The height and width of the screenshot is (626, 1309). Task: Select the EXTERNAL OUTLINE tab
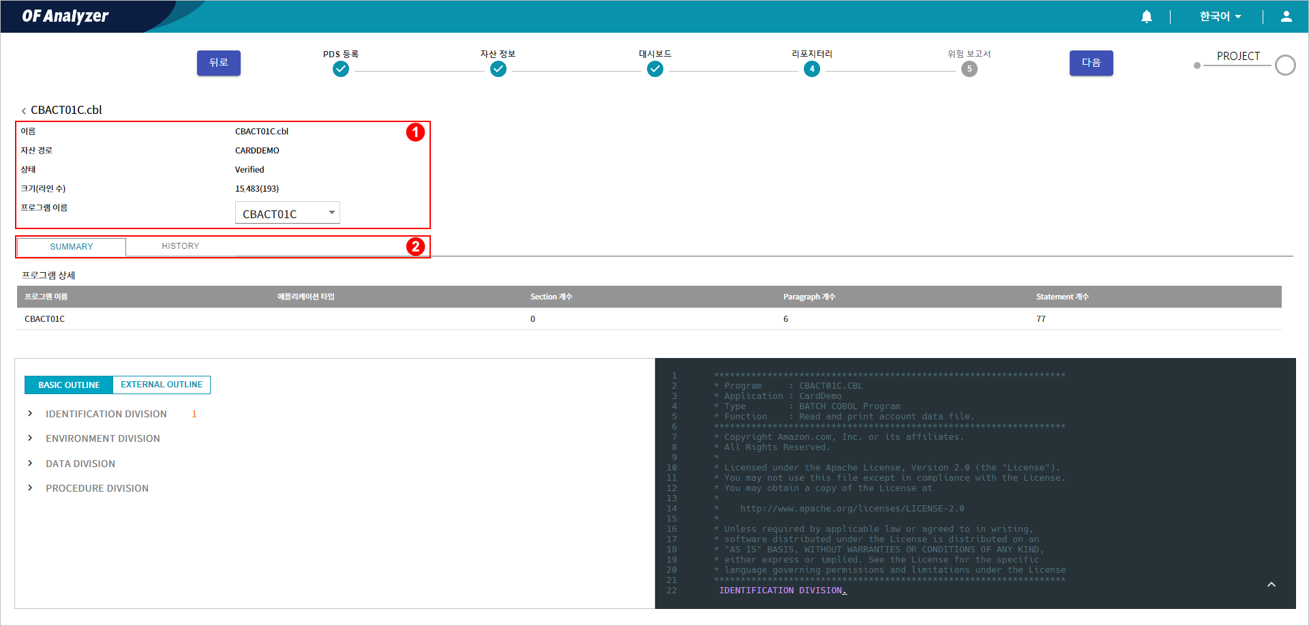(x=162, y=385)
